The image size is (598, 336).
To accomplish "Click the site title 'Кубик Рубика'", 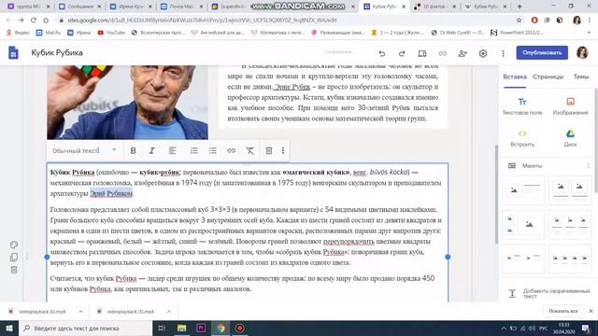I will pos(57,53).
